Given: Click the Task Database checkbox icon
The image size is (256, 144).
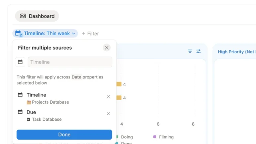Looking at the screenshot, I should pos(28,120).
